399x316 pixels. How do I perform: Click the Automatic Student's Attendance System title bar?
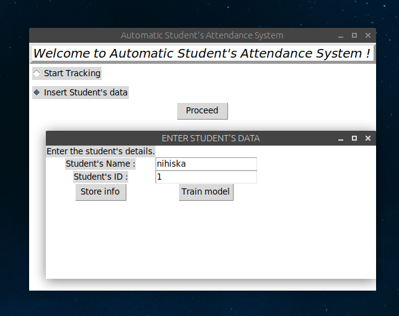pyautogui.click(x=202, y=35)
